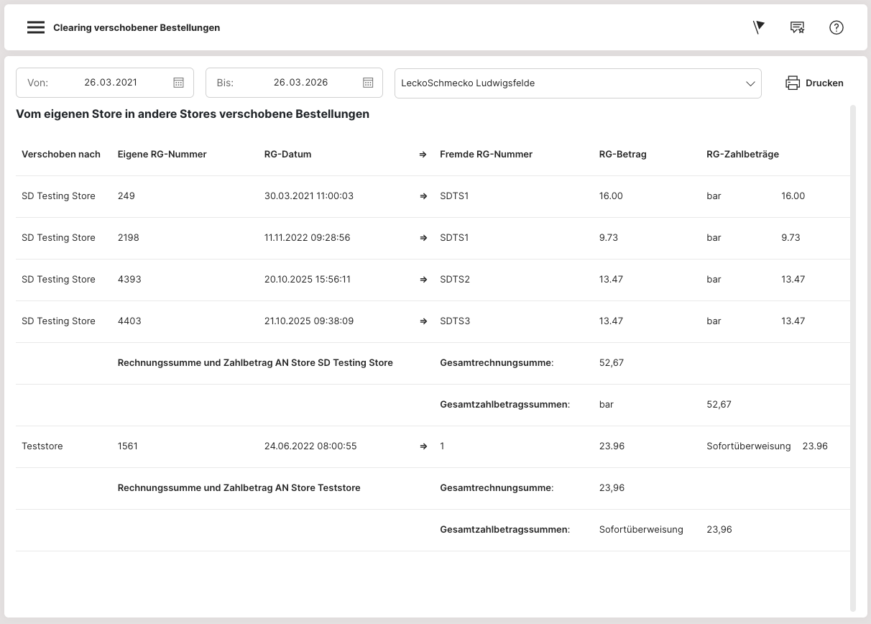This screenshot has width=871, height=624.
Task: Click the Verschoben nach column header
Action: point(61,154)
